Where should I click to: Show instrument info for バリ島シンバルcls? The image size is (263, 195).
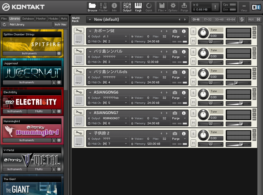(184, 72)
